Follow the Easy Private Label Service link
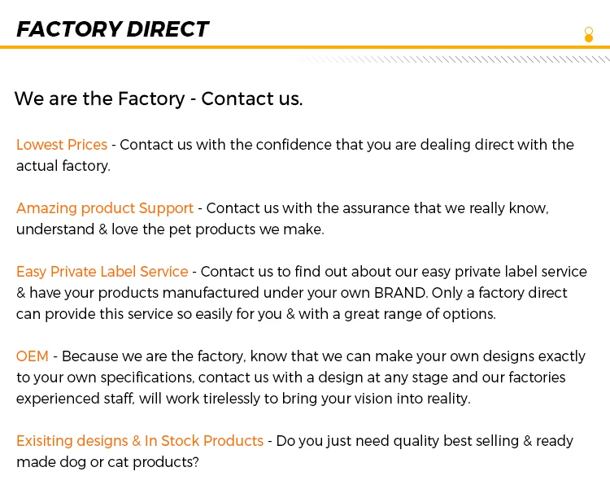 tap(102, 272)
